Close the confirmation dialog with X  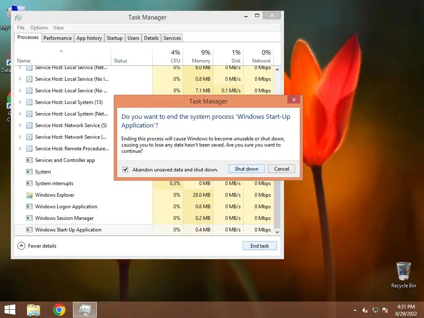[294, 100]
